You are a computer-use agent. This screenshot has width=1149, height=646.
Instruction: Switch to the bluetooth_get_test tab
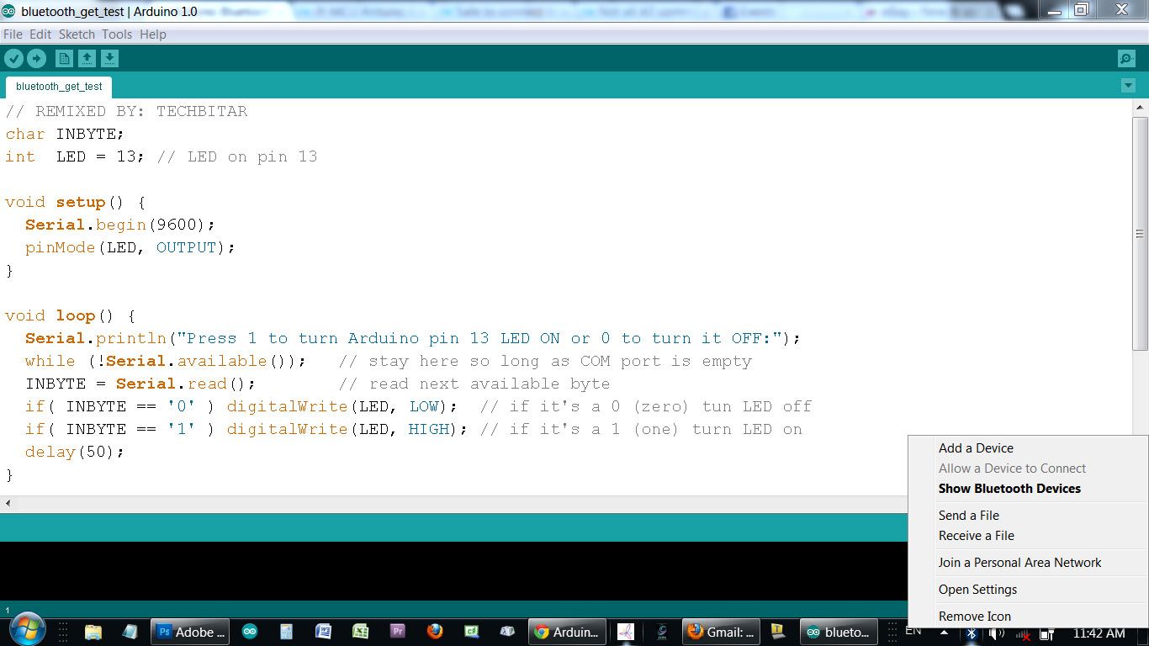[58, 87]
